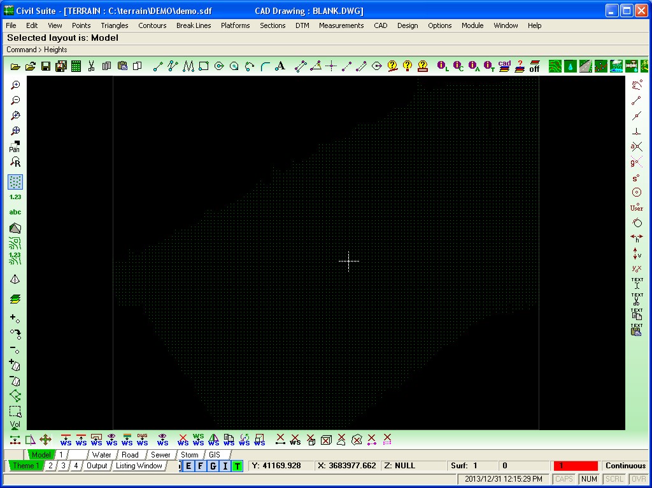Toggle the green T status button

point(237,466)
